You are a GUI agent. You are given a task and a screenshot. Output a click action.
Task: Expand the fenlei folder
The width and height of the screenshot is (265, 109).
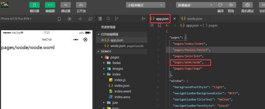coord(104,63)
